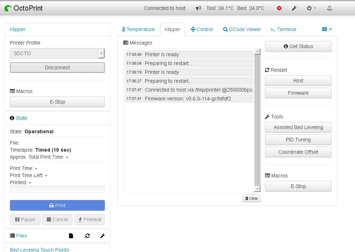Select the 17:06:27 Preparing to restart message
The image size is (355, 252).
189,81
